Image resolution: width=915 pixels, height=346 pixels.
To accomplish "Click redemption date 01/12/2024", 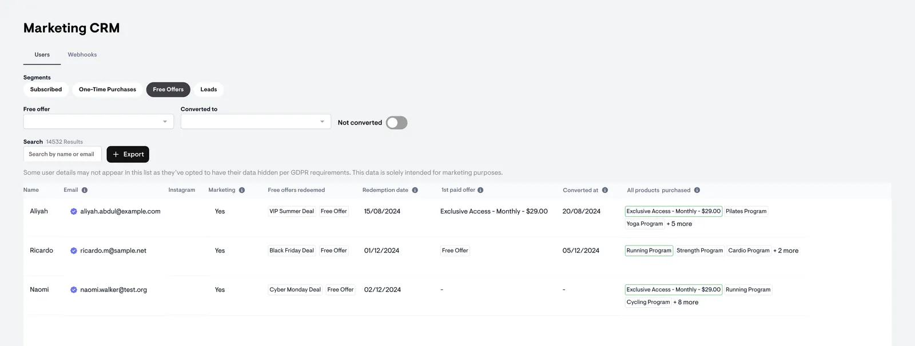I will click(x=381, y=251).
